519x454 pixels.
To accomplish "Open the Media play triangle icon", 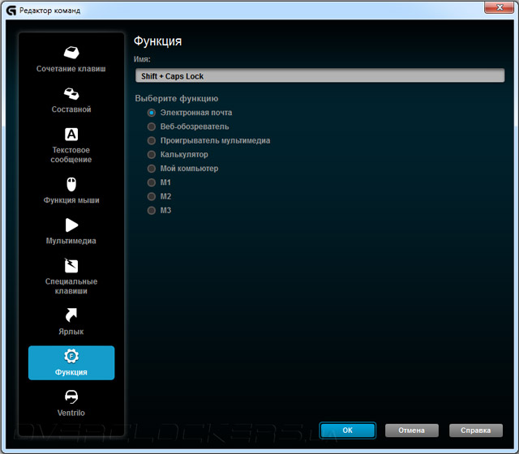I will click(x=71, y=225).
